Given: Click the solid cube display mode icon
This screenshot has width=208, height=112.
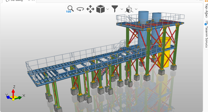Looking at the screenshot, I should [x=100, y=9].
